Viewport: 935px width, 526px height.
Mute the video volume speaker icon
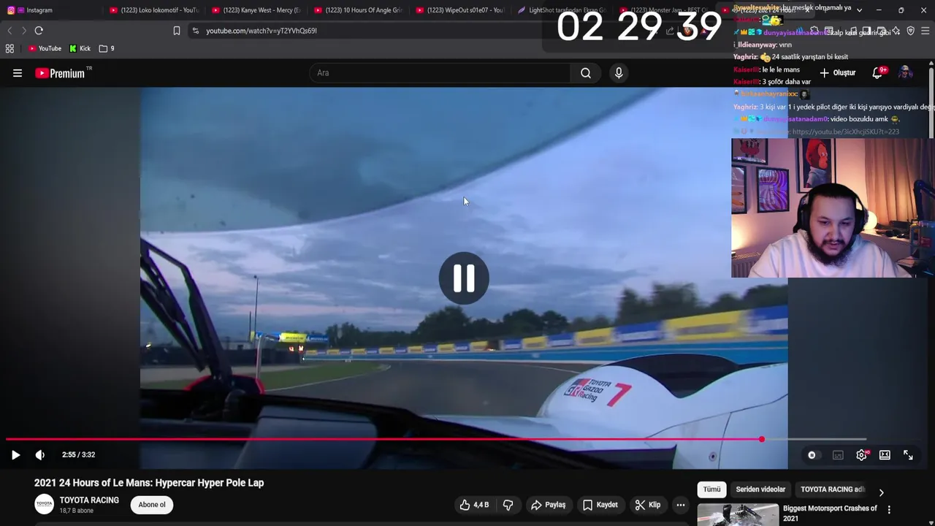[40, 454]
